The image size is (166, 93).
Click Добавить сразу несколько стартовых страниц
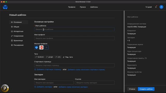[86, 69]
